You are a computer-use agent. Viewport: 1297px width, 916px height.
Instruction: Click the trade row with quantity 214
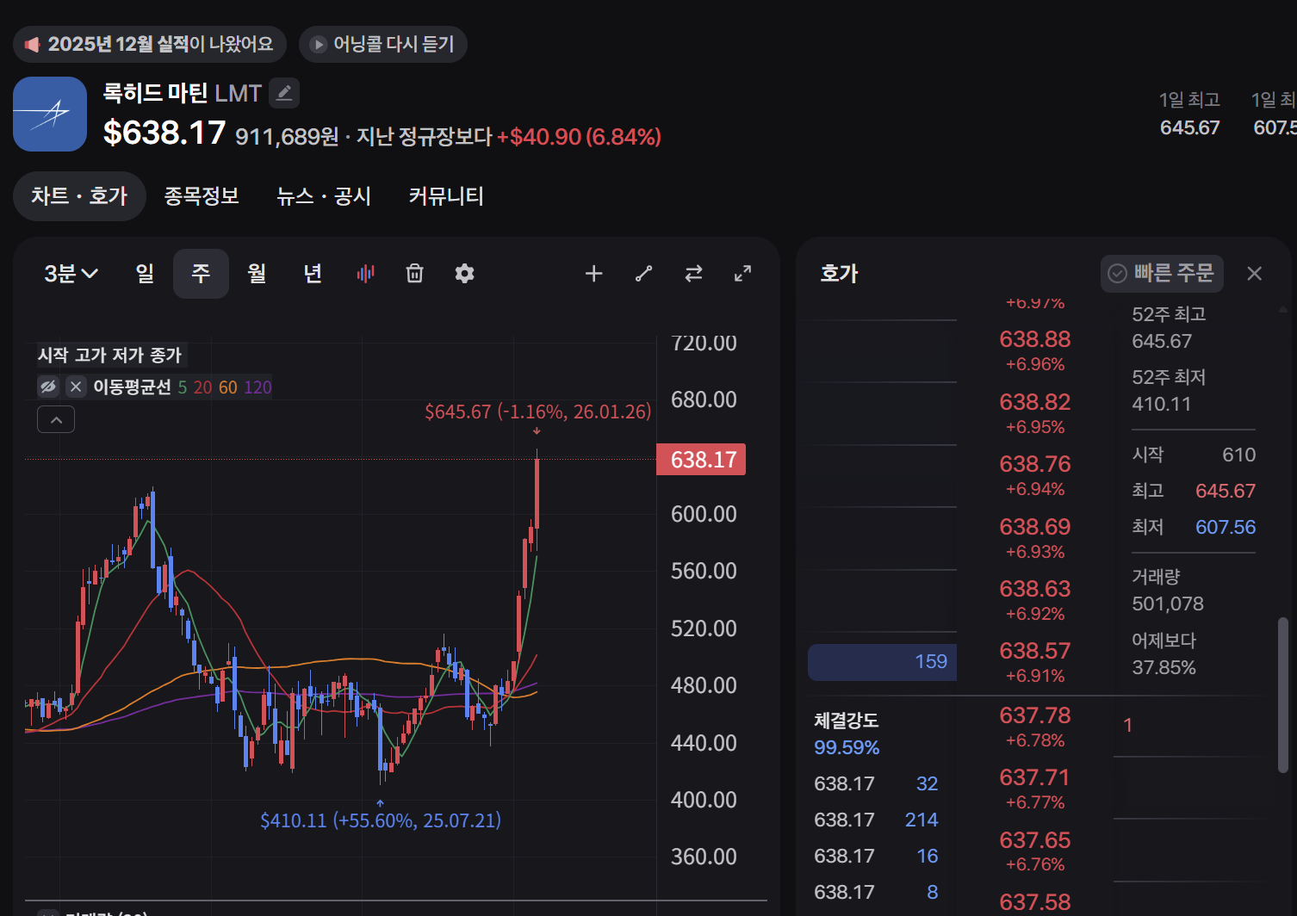tap(877, 820)
